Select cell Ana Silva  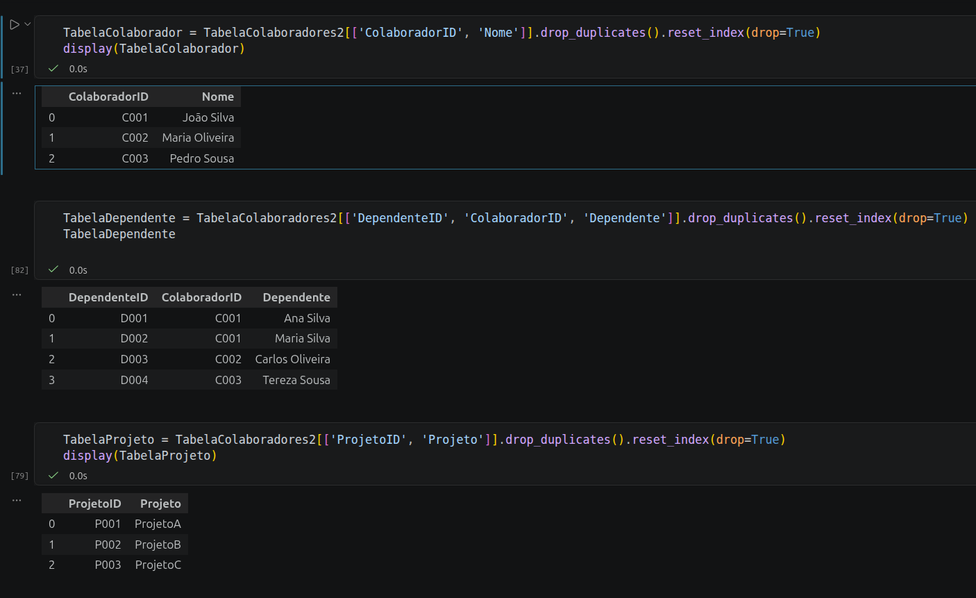pos(307,318)
